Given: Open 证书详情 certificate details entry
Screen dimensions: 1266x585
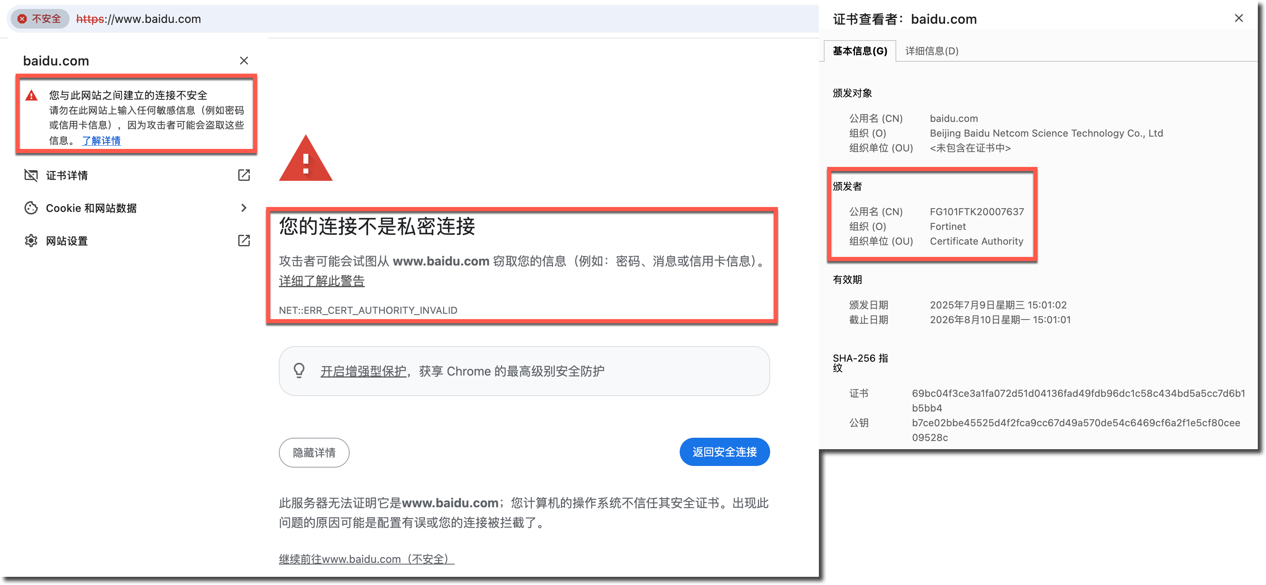Looking at the screenshot, I should click(x=137, y=175).
